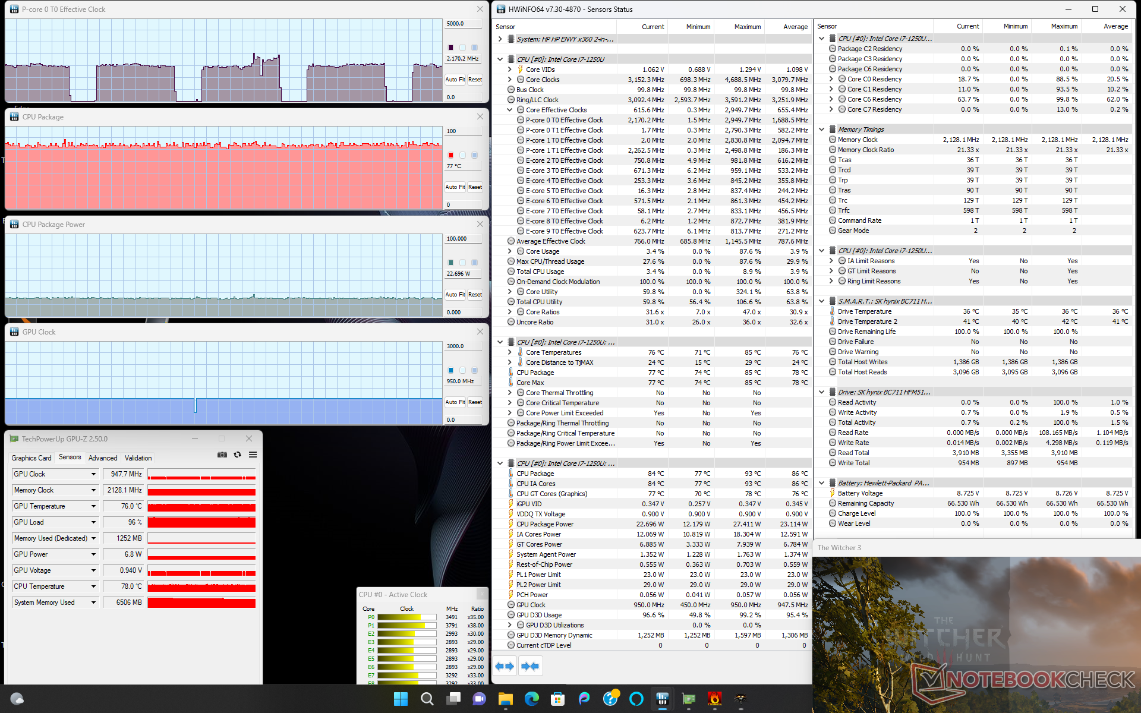Click HWiNFO expand columns arrows button
Viewport: 1141px width, 713px height.
(x=505, y=666)
